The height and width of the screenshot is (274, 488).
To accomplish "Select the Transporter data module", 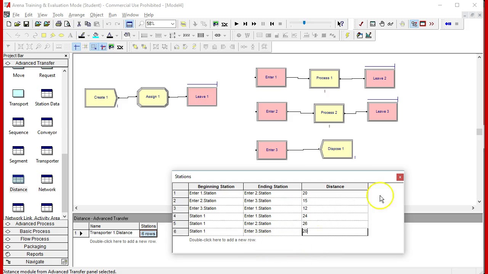I will [x=47, y=154].
